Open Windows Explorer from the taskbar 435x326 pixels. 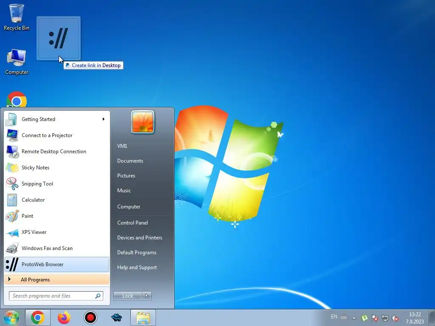click(143, 318)
